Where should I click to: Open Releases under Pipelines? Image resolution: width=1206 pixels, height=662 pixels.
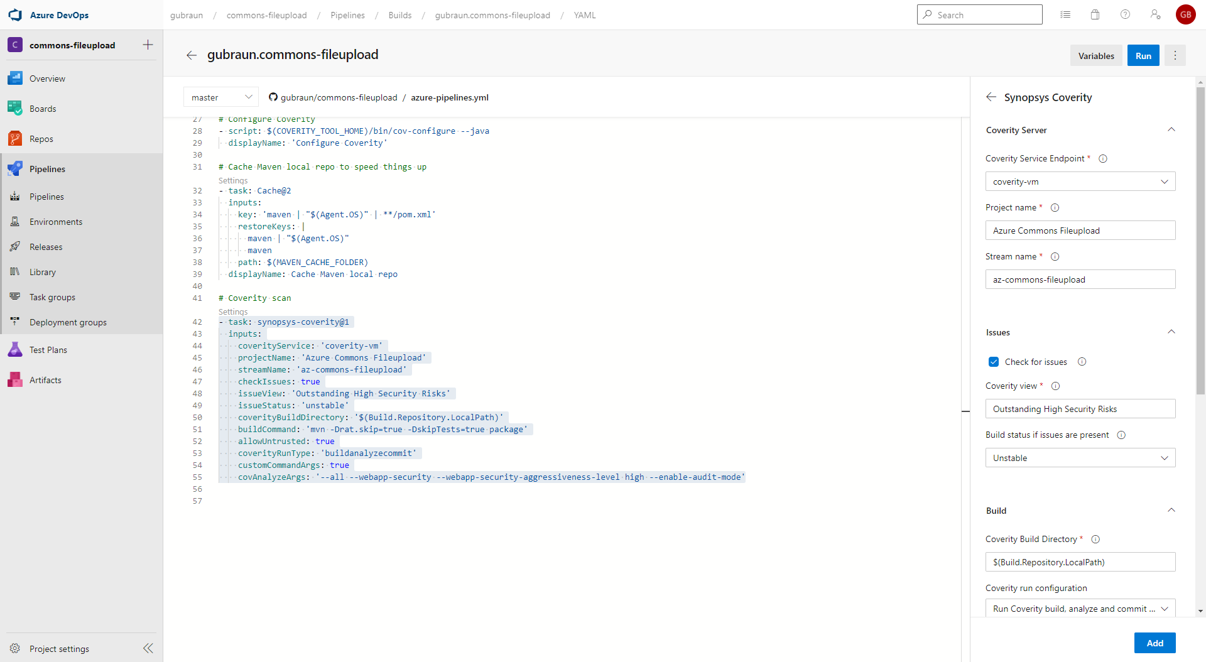pos(46,247)
